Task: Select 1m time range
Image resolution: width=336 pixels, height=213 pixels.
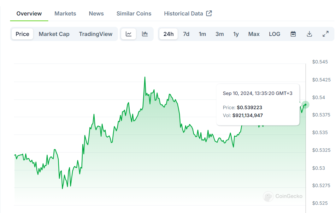Action: [202, 34]
